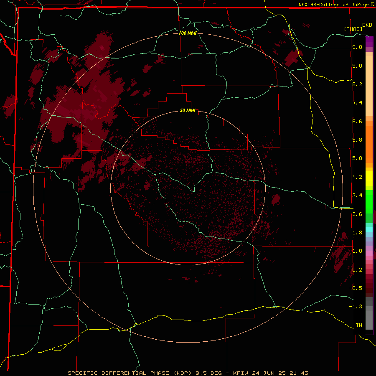The height and width of the screenshot is (376, 376).
Task: Click the purple top segment of color bar
Action: (x=369, y=42)
